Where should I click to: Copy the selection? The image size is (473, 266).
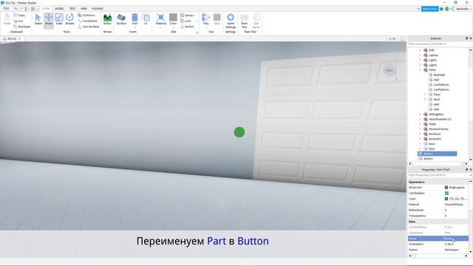(19, 15)
